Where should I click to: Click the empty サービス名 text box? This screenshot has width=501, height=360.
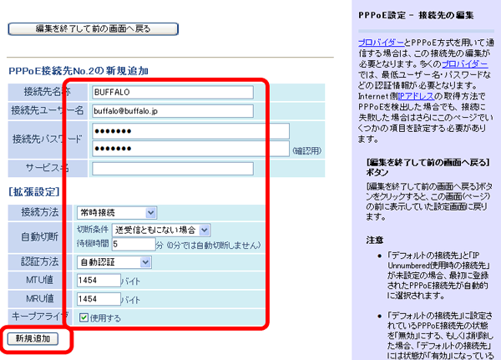(172, 168)
